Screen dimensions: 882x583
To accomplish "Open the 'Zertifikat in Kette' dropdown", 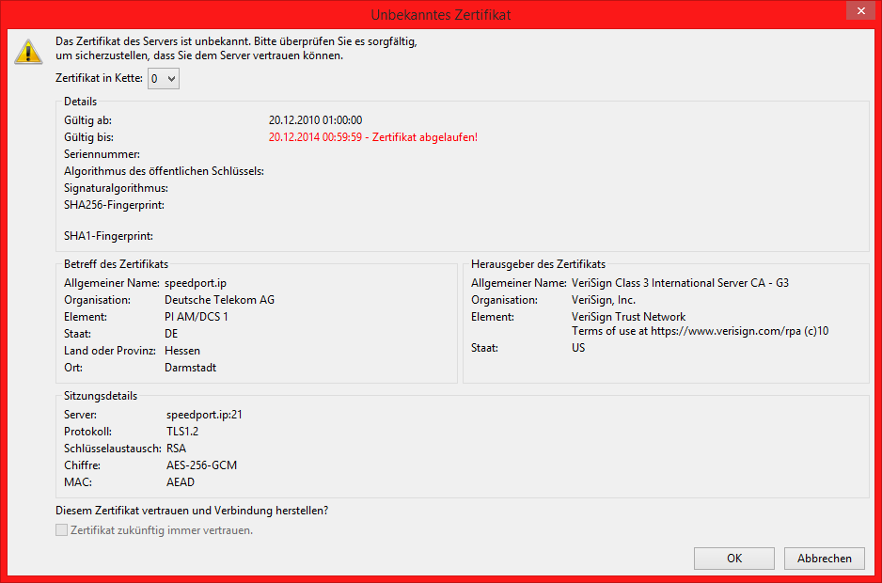I will pyautogui.click(x=163, y=79).
